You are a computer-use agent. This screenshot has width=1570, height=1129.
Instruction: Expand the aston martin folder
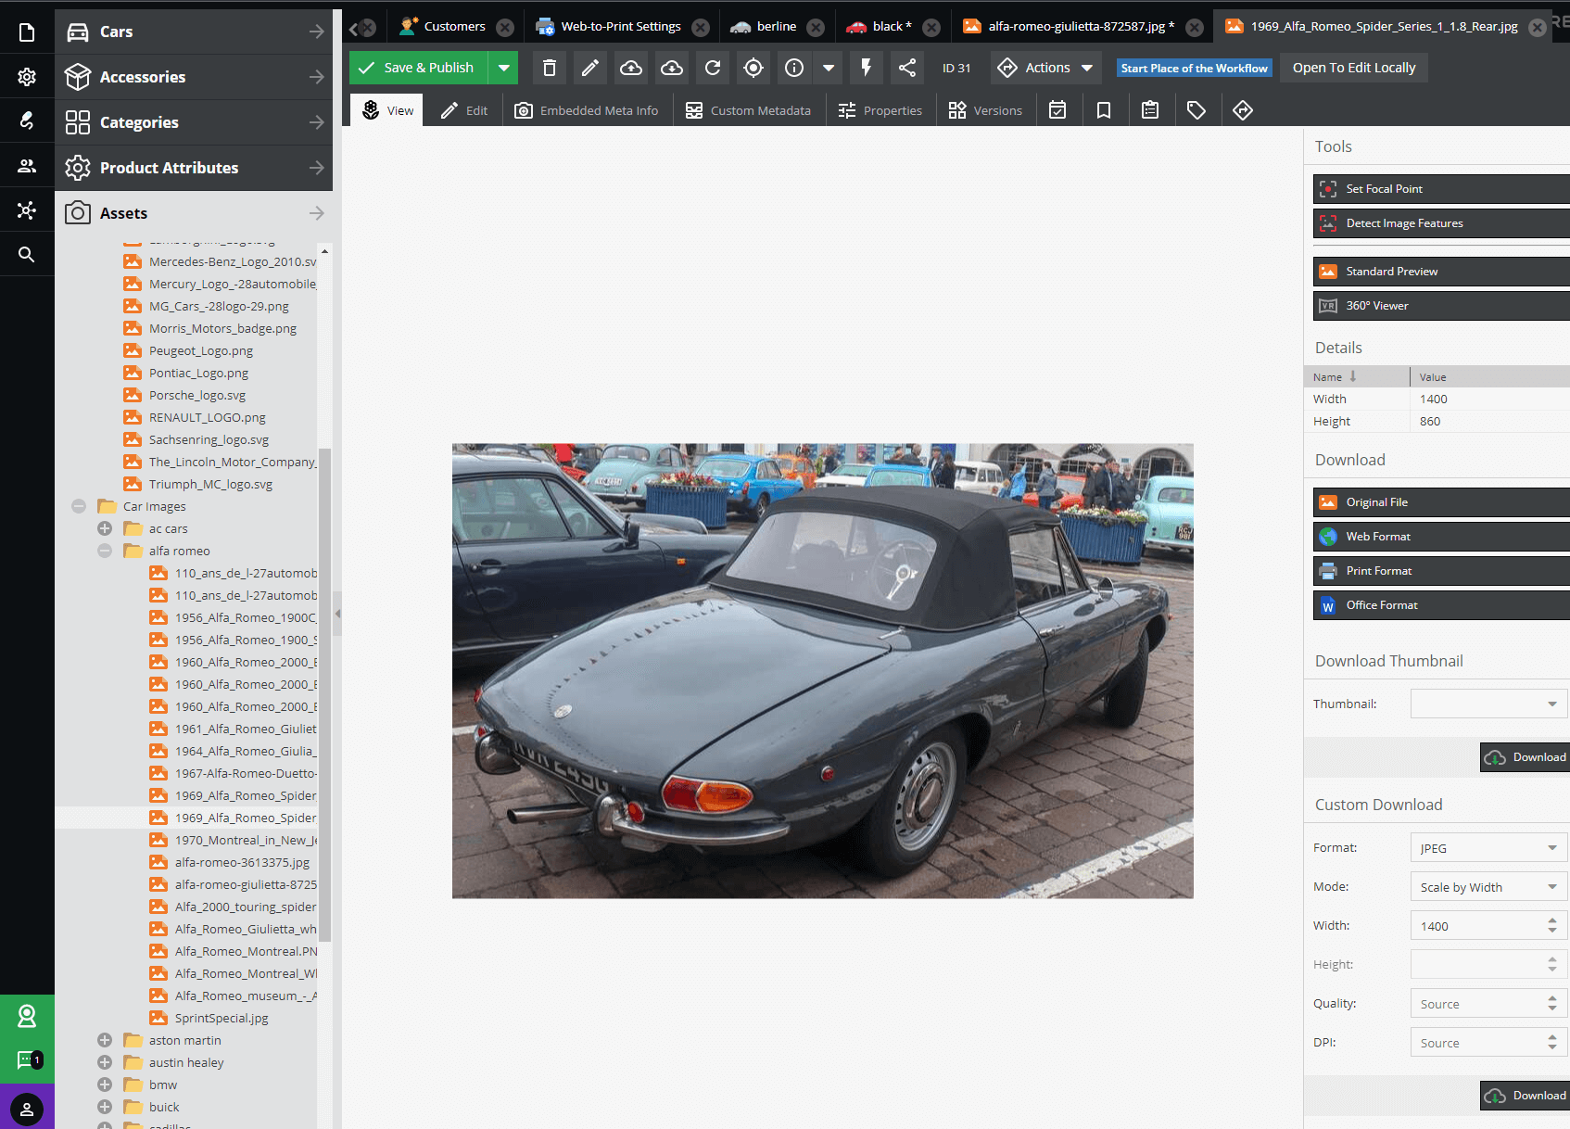pos(105,1040)
